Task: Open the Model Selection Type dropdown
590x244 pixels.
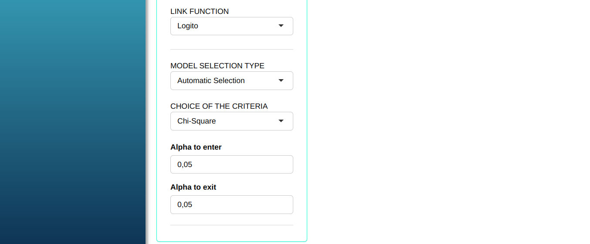Action: [231, 81]
